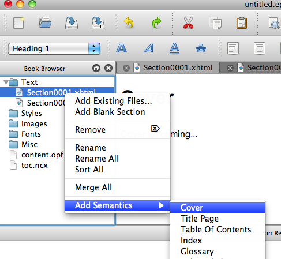Select the Styles folder
Viewport: 281px width, 259px height.
[x=32, y=113]
